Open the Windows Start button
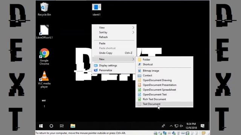Image resolution: width=241 pixels, height=135 pixels. coord(41,126)
